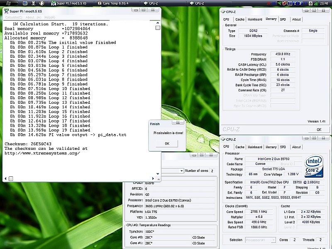Image resolution: width=332 pixels, height=249 pixels.
Task: Click the Intel Core 2 Duo logo
Action: pos(314,166)
